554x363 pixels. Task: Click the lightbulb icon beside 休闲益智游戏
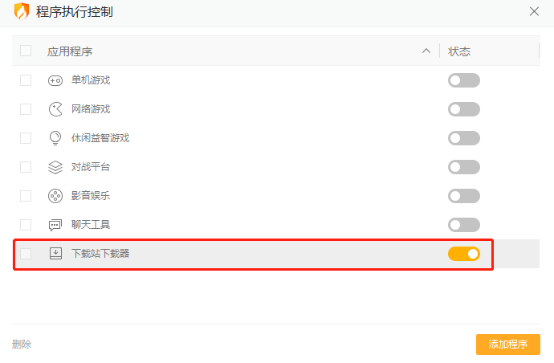(x=55, y=138)
